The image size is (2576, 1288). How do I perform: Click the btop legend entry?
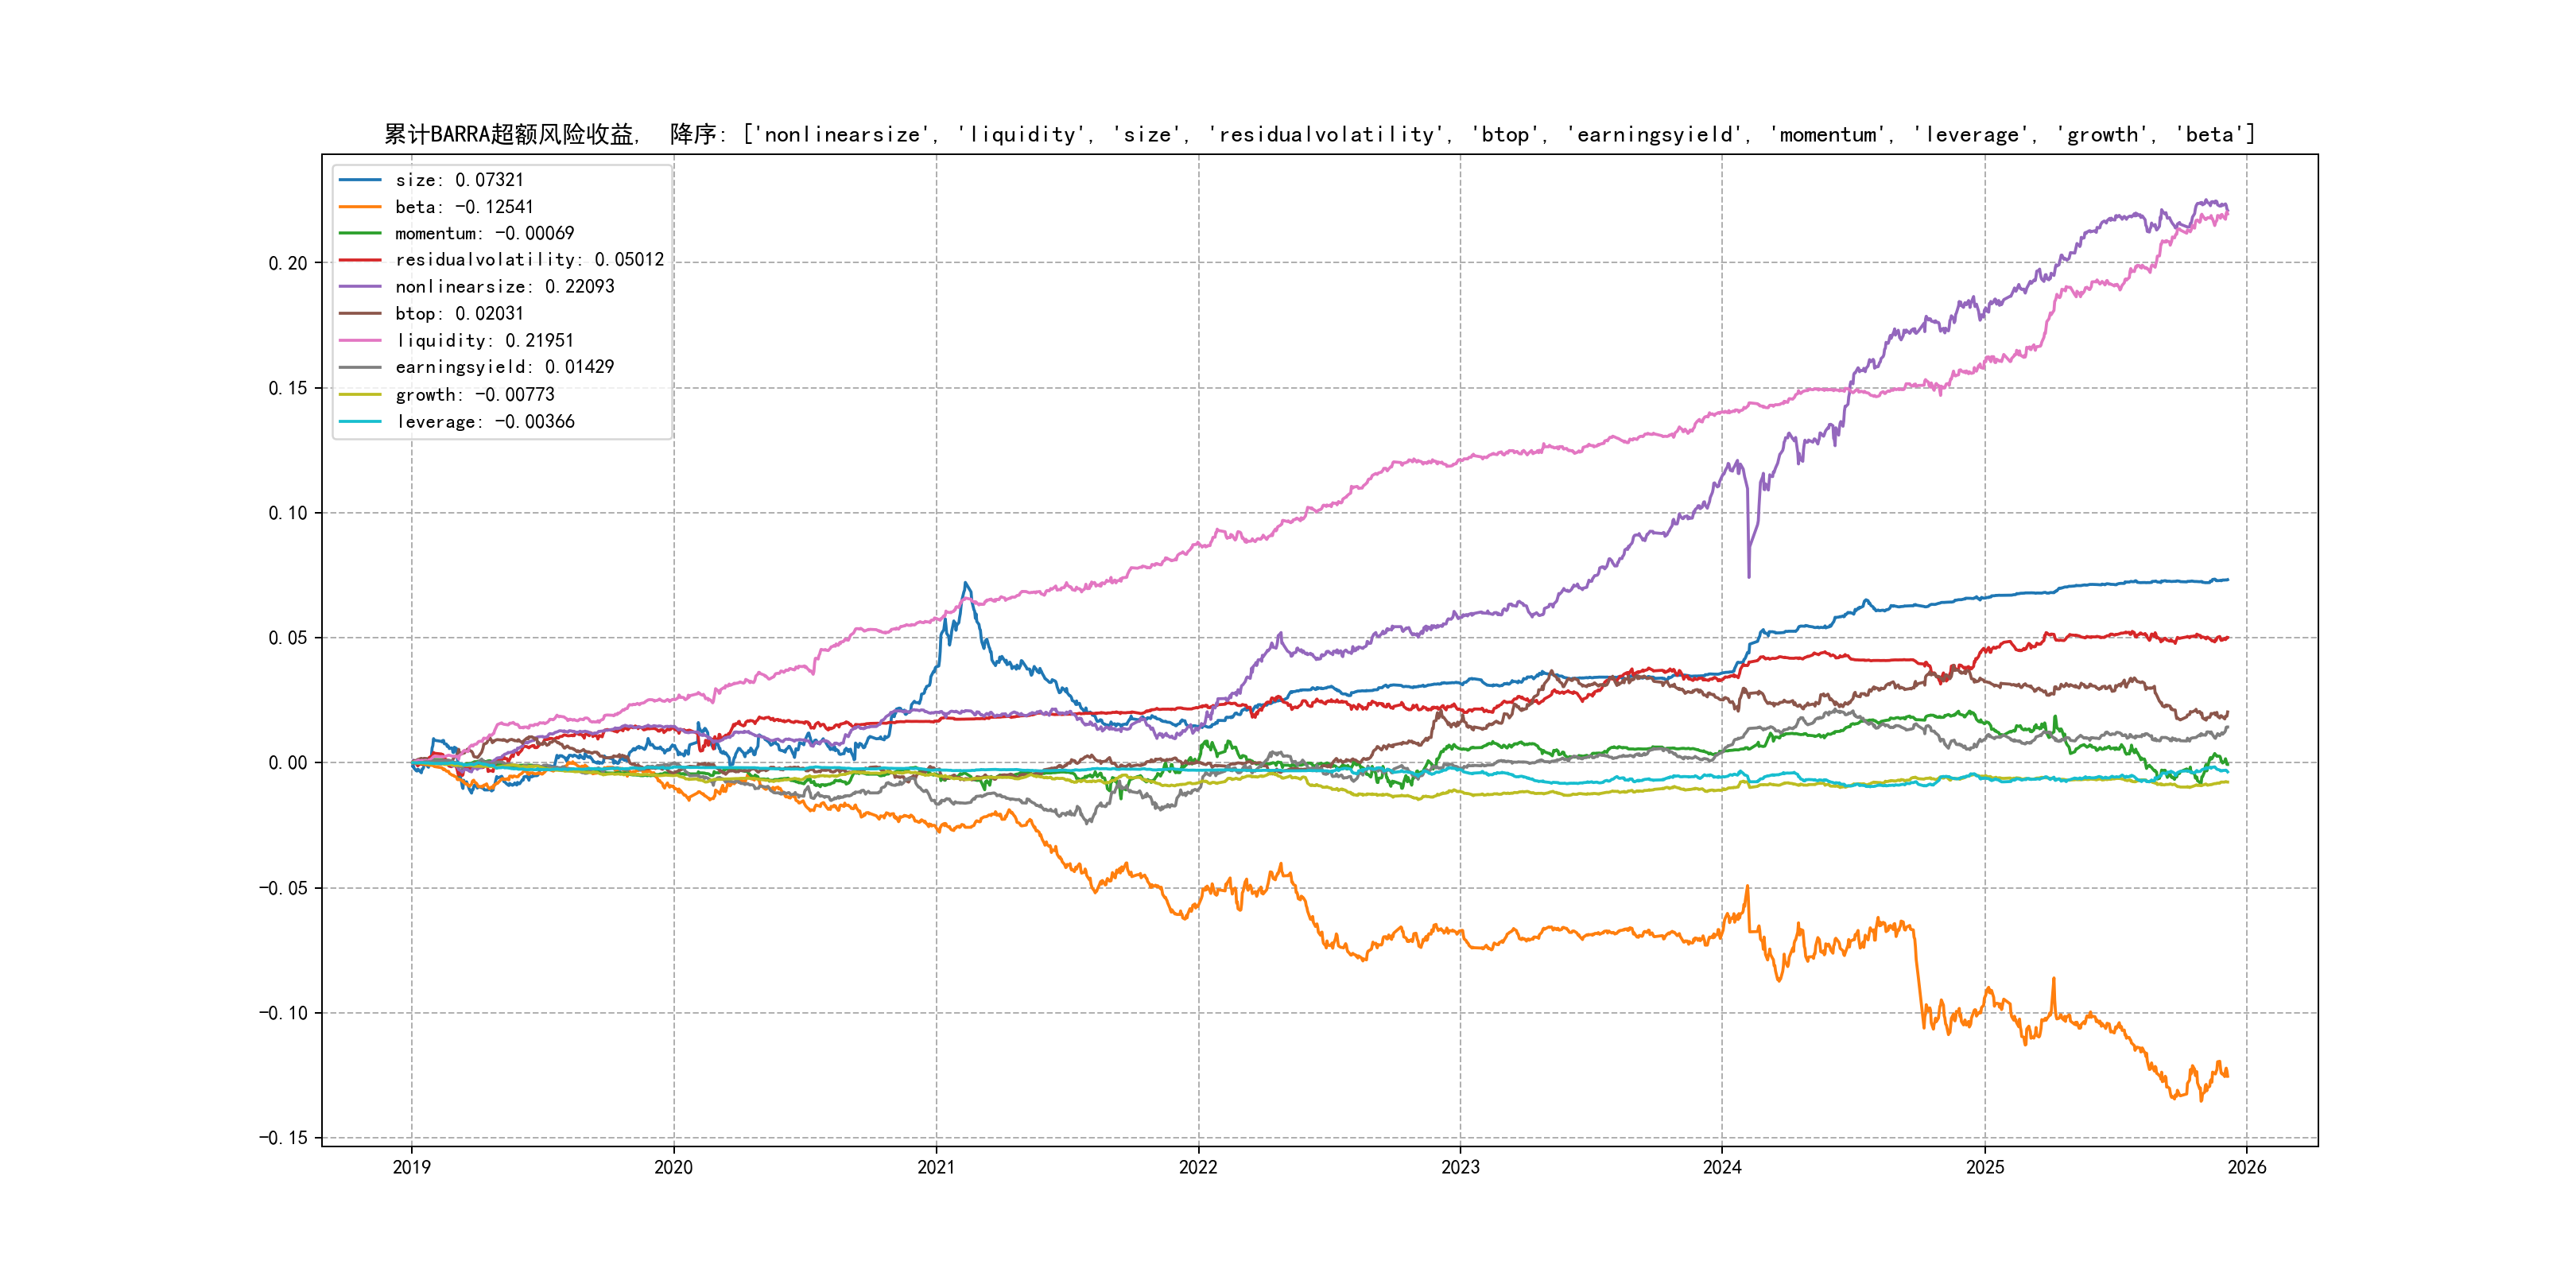pyautogui.click(x=459, y=314)
